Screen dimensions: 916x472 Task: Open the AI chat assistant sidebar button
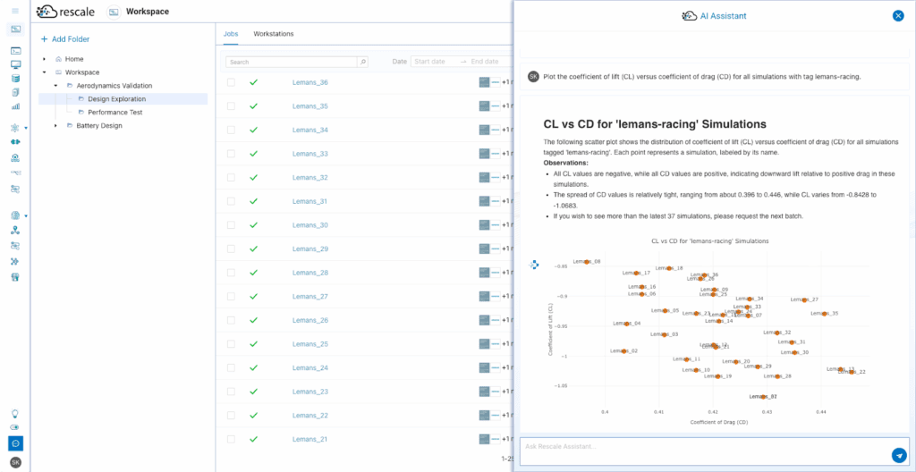pos(15,443)
